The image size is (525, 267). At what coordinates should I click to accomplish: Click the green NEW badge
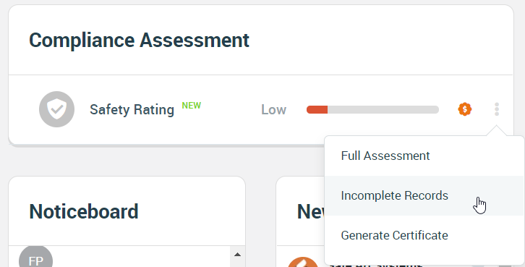pos(191,106)
